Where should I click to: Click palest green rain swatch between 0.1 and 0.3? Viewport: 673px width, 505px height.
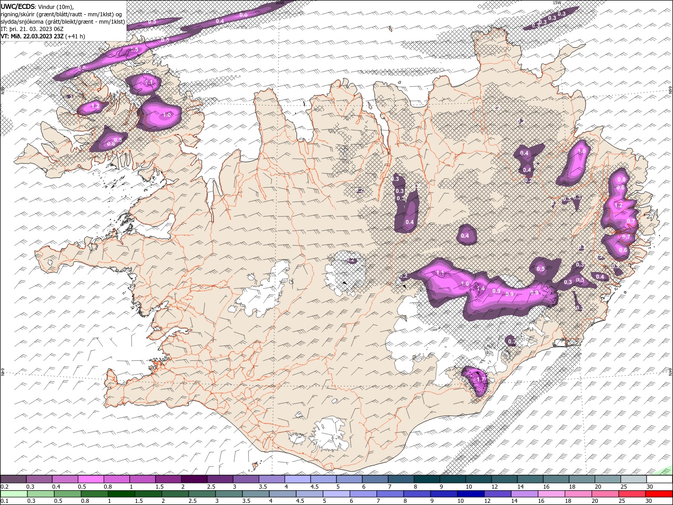pos(13,494)
